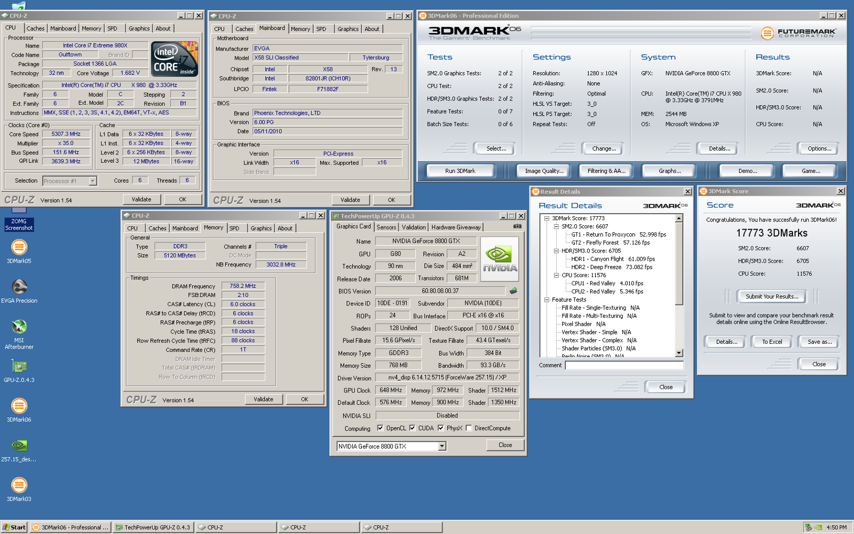Viewport: 854px width, 534px height.
Task: Open the SPD tab in the CPU-Z Memory window
Action: [x=234, y=228]
